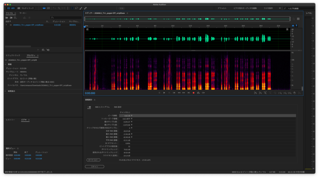Click Zoom In (Time) icon
This screenshot has width=319, height=178.
pyautogui.click(x=265, y=93)
